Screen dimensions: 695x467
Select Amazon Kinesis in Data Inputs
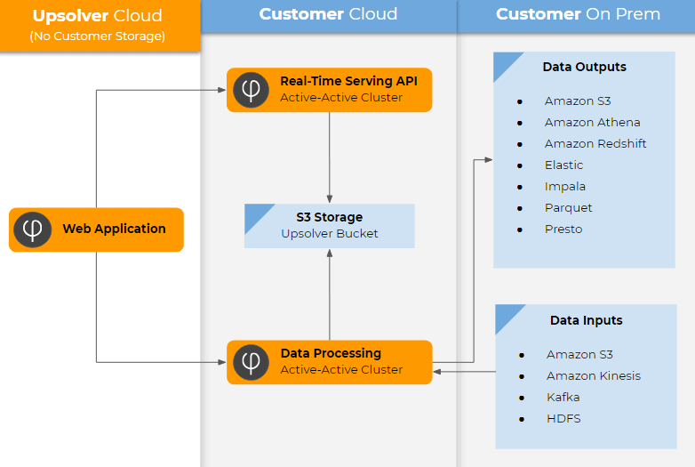[593, 376]
